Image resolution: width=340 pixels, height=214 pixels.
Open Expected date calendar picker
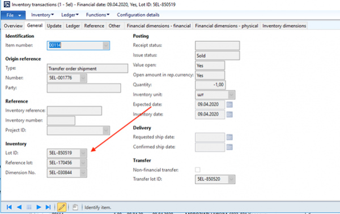click(x=229, y=104)
